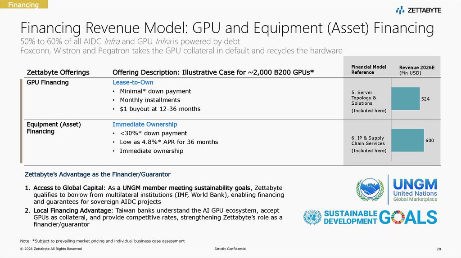Click the Foxconn, Wistron and Pegatron line
The image size is (461, 258).
pos(181,51)
